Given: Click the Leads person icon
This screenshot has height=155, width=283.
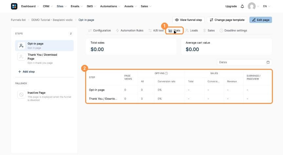Looking at the screenshot, I should pos(187,30).
